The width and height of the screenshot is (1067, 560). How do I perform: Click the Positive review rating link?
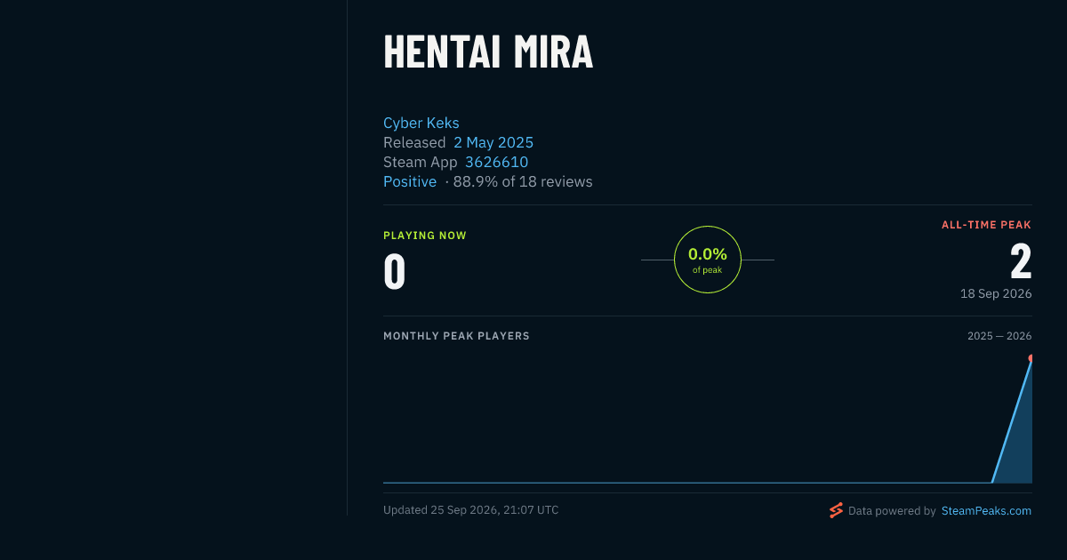410,181
